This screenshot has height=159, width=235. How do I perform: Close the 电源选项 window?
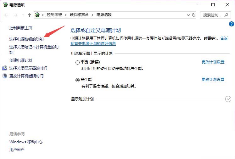tap(227, 5)
